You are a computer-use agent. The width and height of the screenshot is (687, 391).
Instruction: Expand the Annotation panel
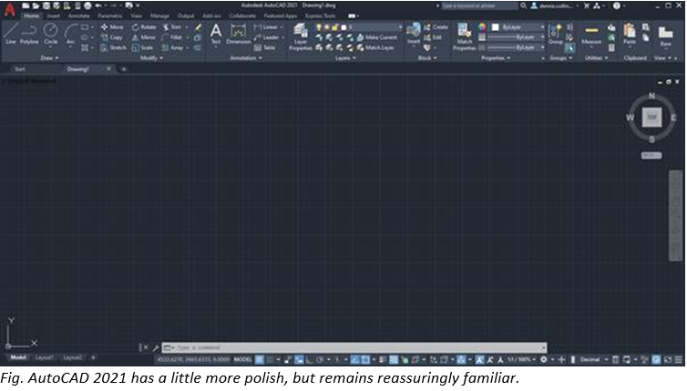click(x=246, y=57)
